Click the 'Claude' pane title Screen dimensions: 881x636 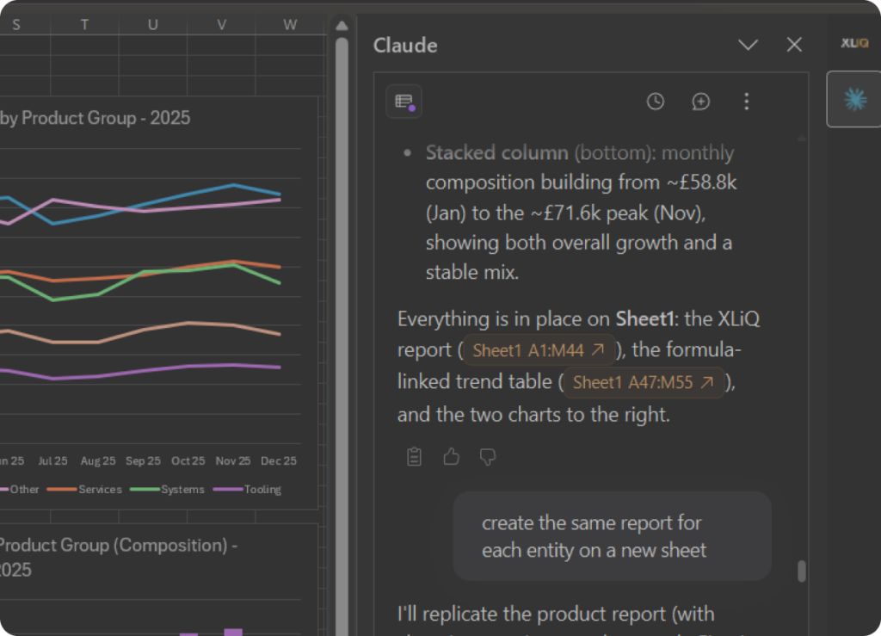(x=405, y=46)
